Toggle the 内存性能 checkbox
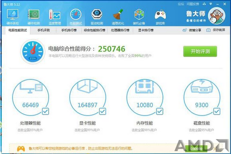Image resolution: width=231 pixels, height=154 pixels. click(160, 111)
